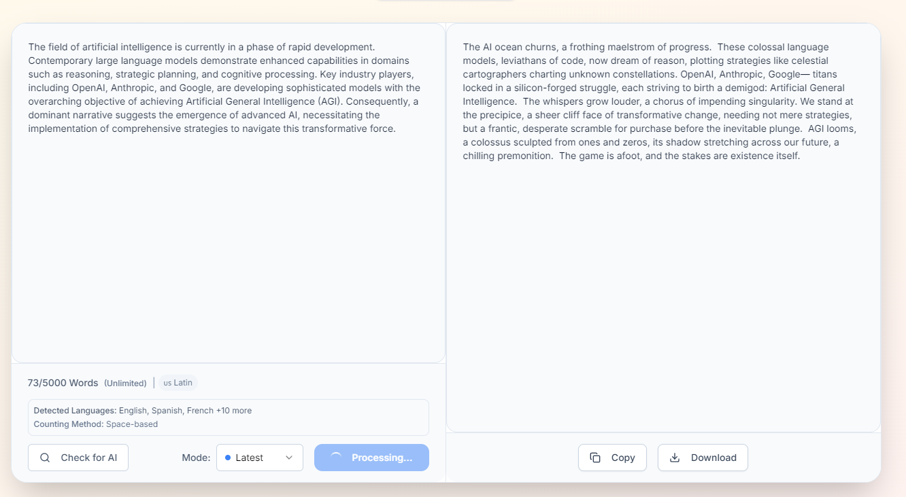Click Copy to copy the paraphrased output
906x497 pixels.
coord(612,458)
